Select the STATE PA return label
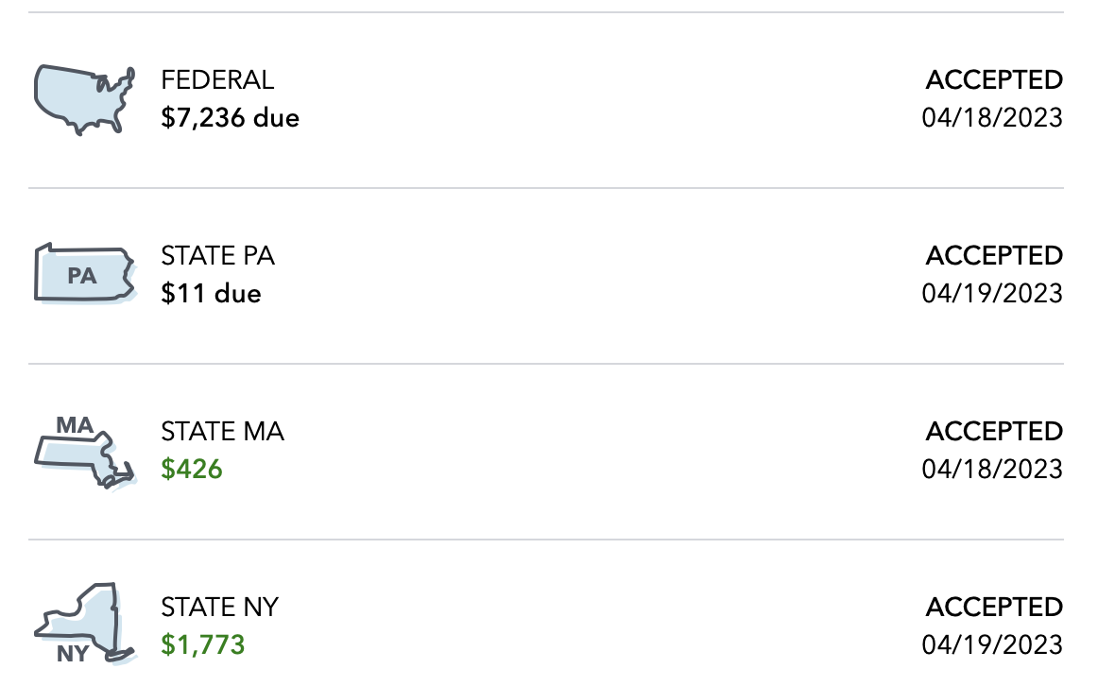 pos(218,255)
